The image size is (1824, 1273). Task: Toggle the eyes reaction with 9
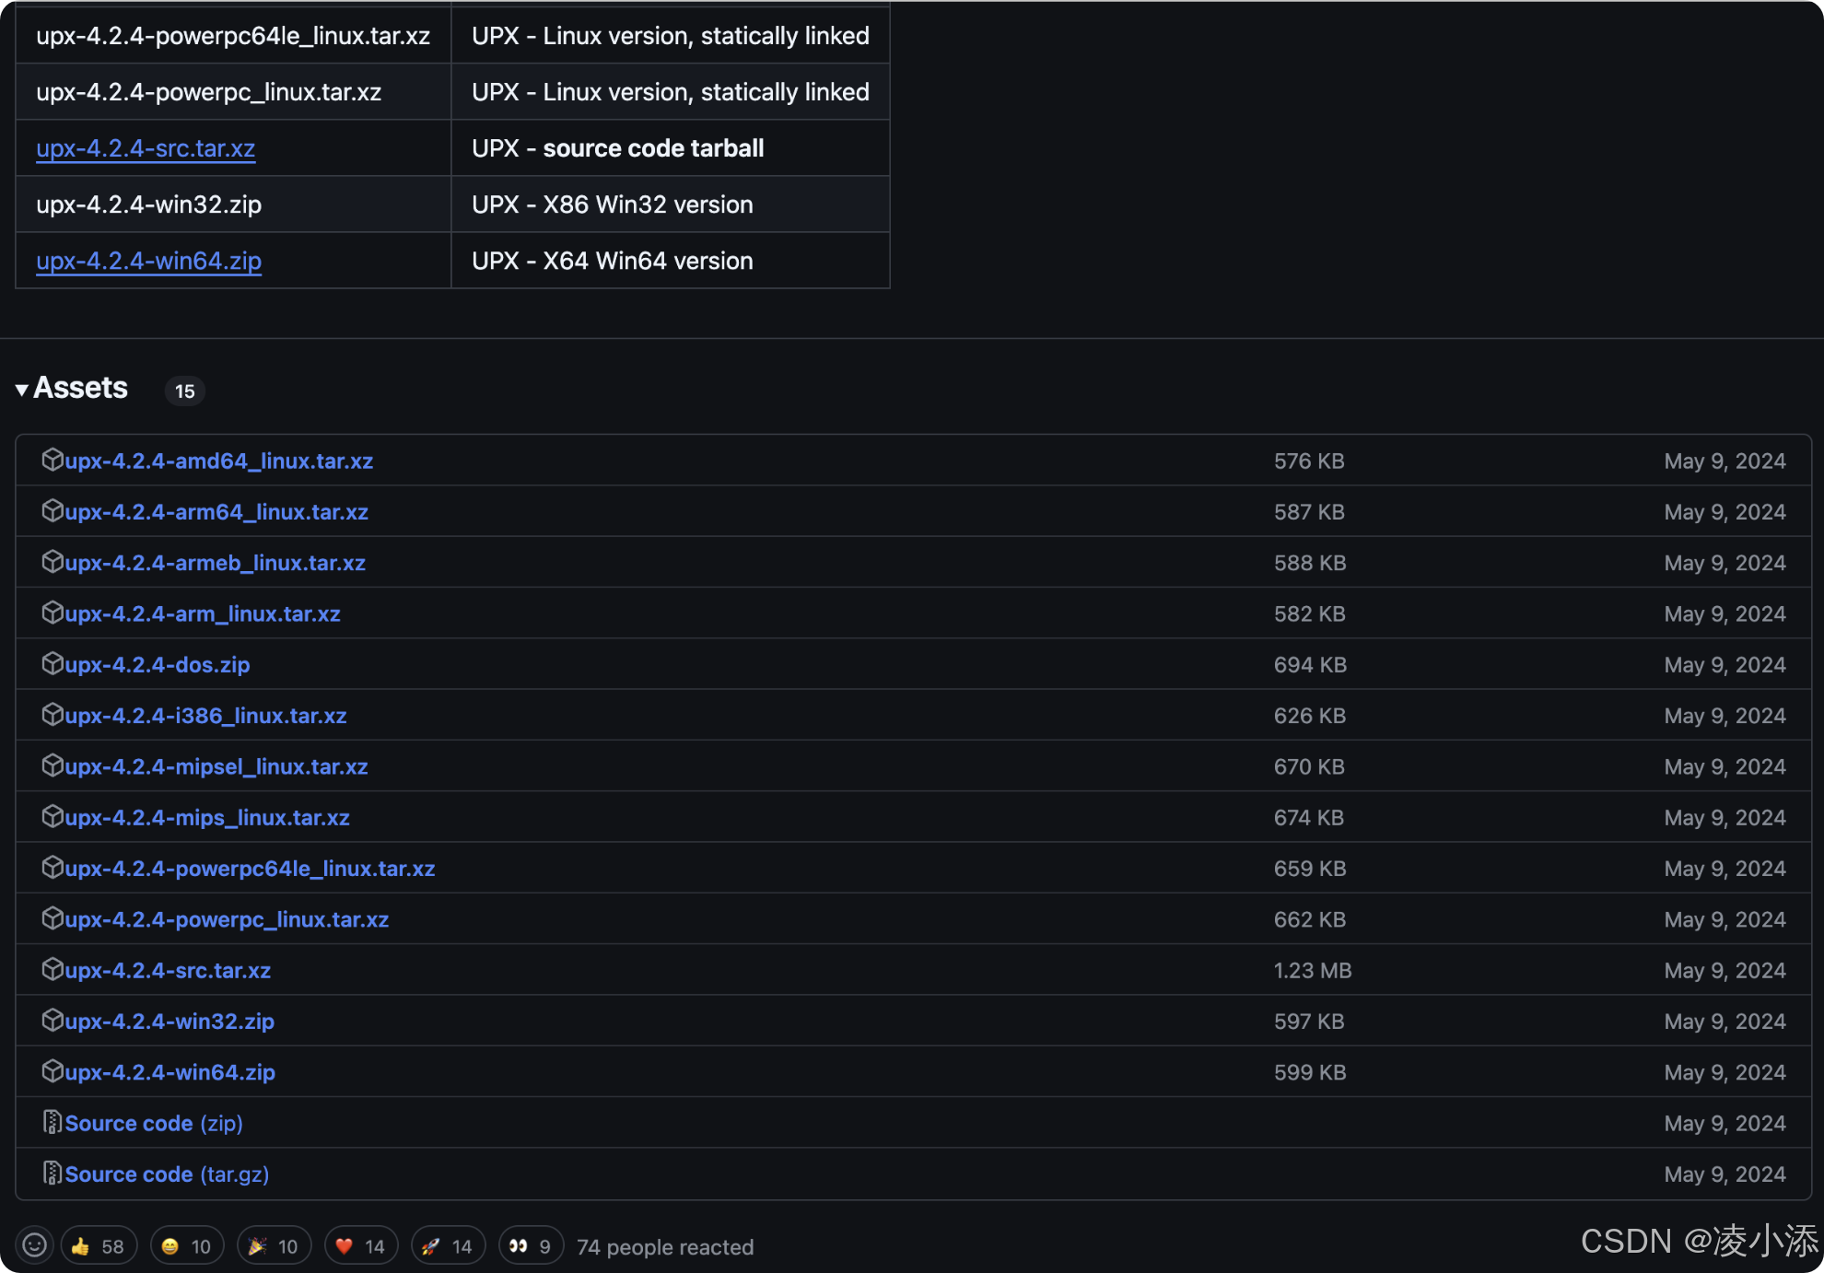click(x=531, y=1246)
